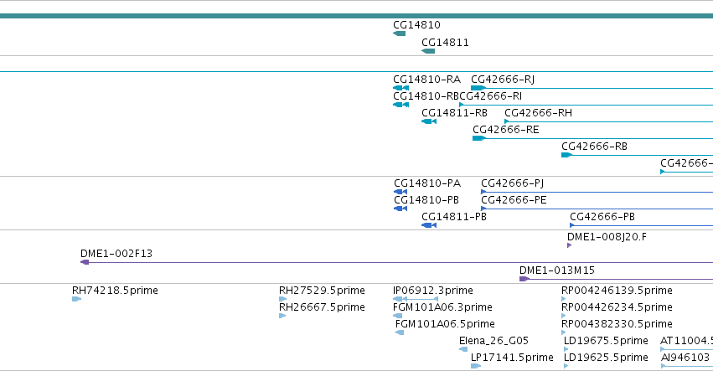Click the DME1-013M15 feature block

point(524,279)
